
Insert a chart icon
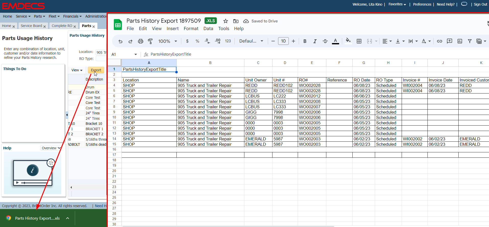pos(460,41)
